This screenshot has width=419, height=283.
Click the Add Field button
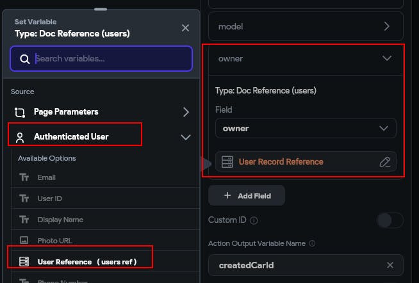pyautogui.click(x=247, y=196)
